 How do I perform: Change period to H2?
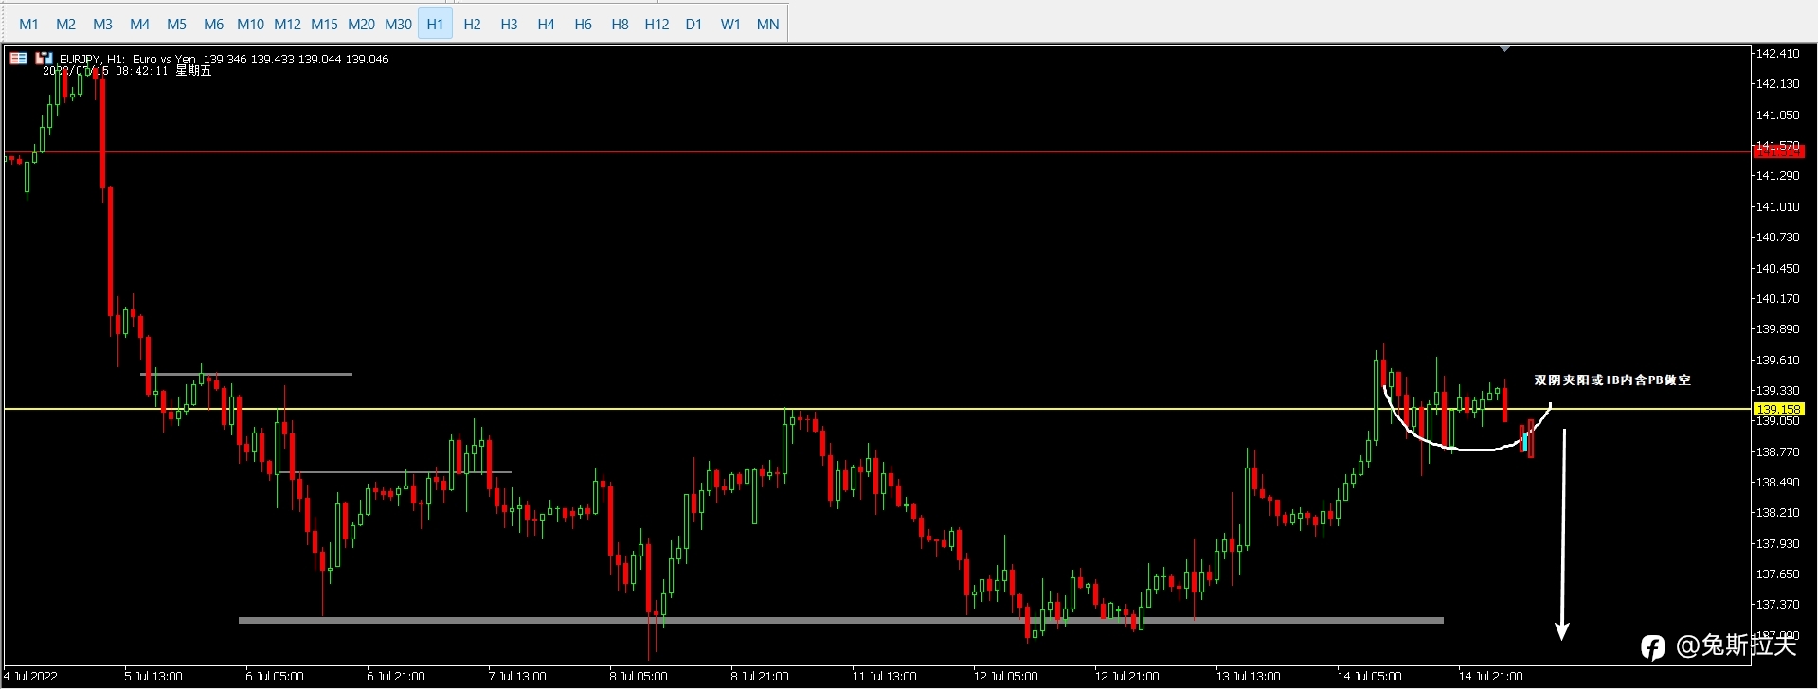pyautogui.click(x=472, y=24)
